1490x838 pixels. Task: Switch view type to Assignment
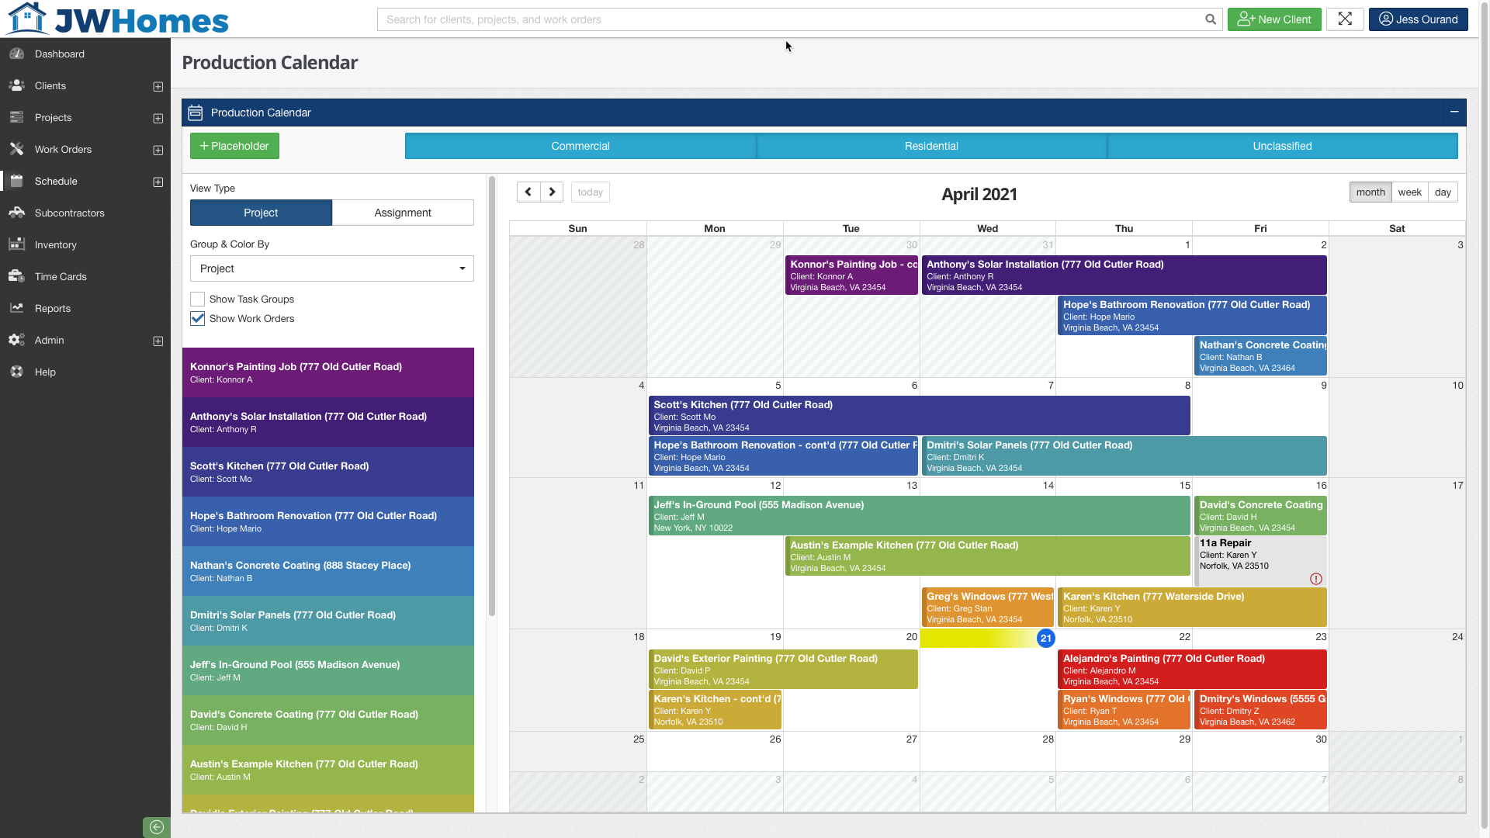(x=402, y=213)
